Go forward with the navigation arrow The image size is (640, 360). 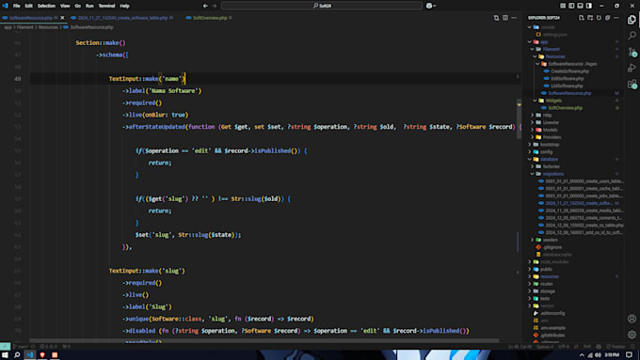tap(215, 6)
